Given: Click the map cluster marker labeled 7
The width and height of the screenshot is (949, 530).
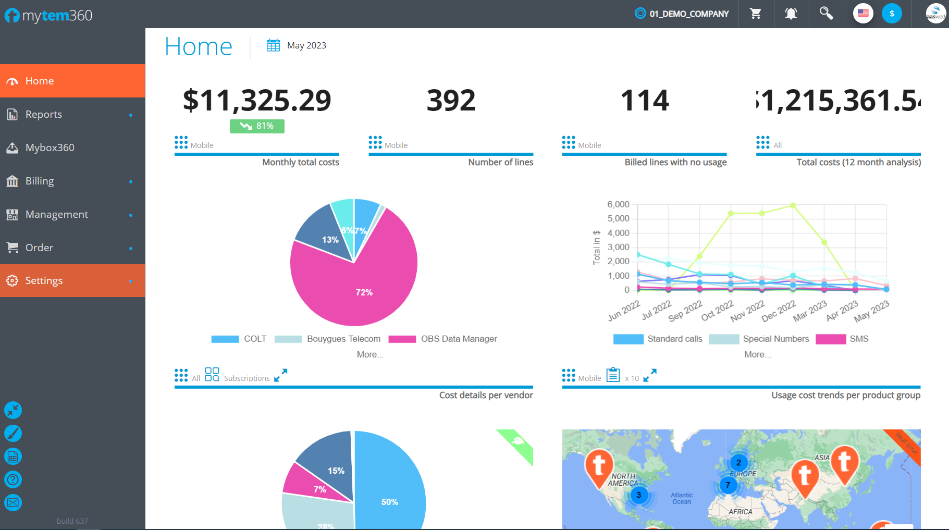Looking at the screenshot, I should (728, 485).
